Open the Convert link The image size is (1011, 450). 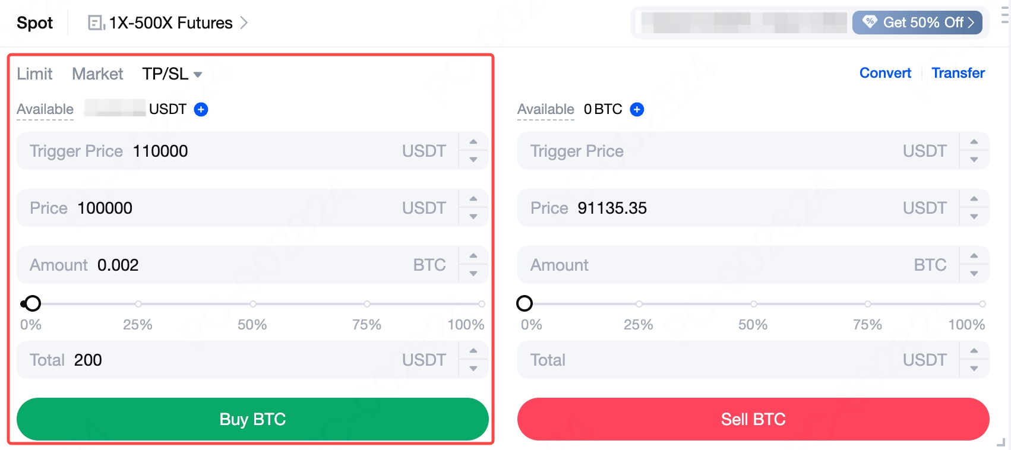885,73
